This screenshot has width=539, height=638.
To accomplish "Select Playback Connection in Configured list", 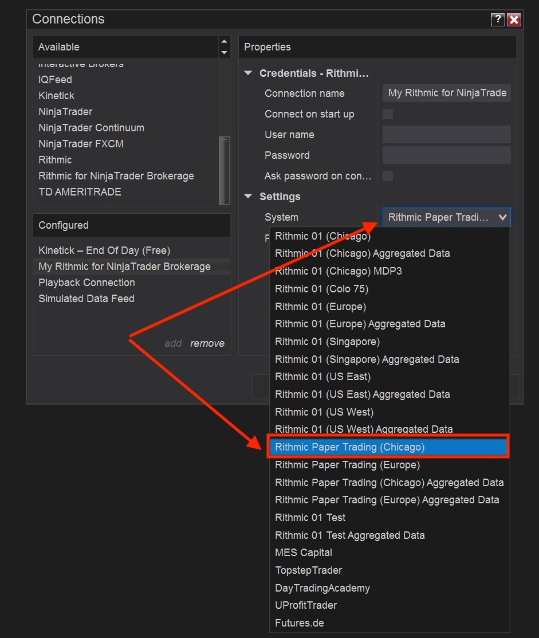I will point(86,283).
